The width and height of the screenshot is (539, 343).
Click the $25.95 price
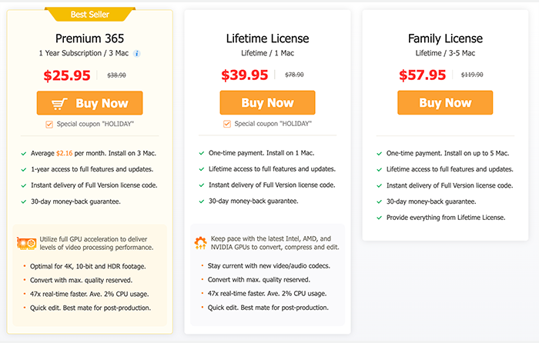click(67, 75)
